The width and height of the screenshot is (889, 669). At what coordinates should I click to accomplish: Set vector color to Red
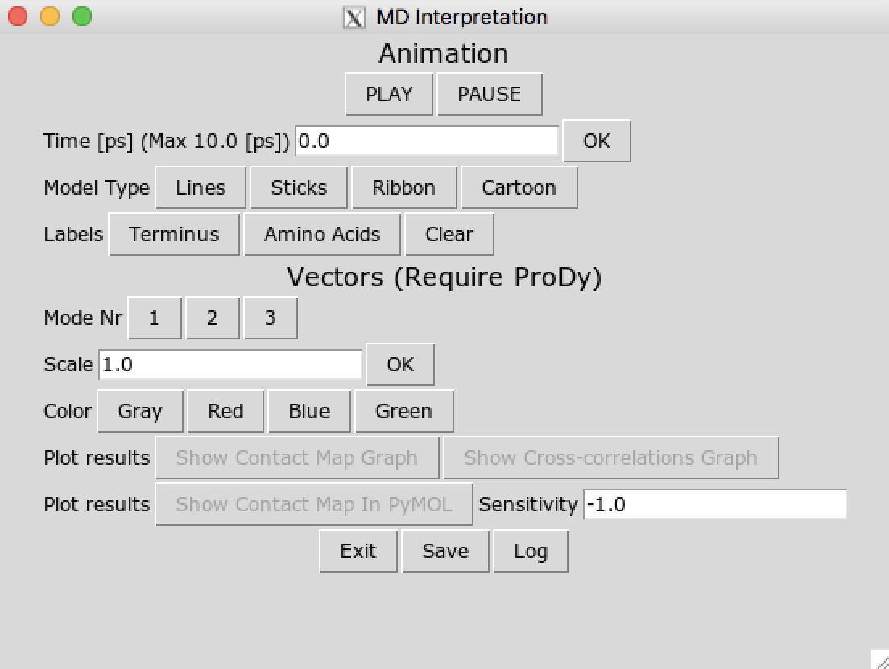[225, 411]
